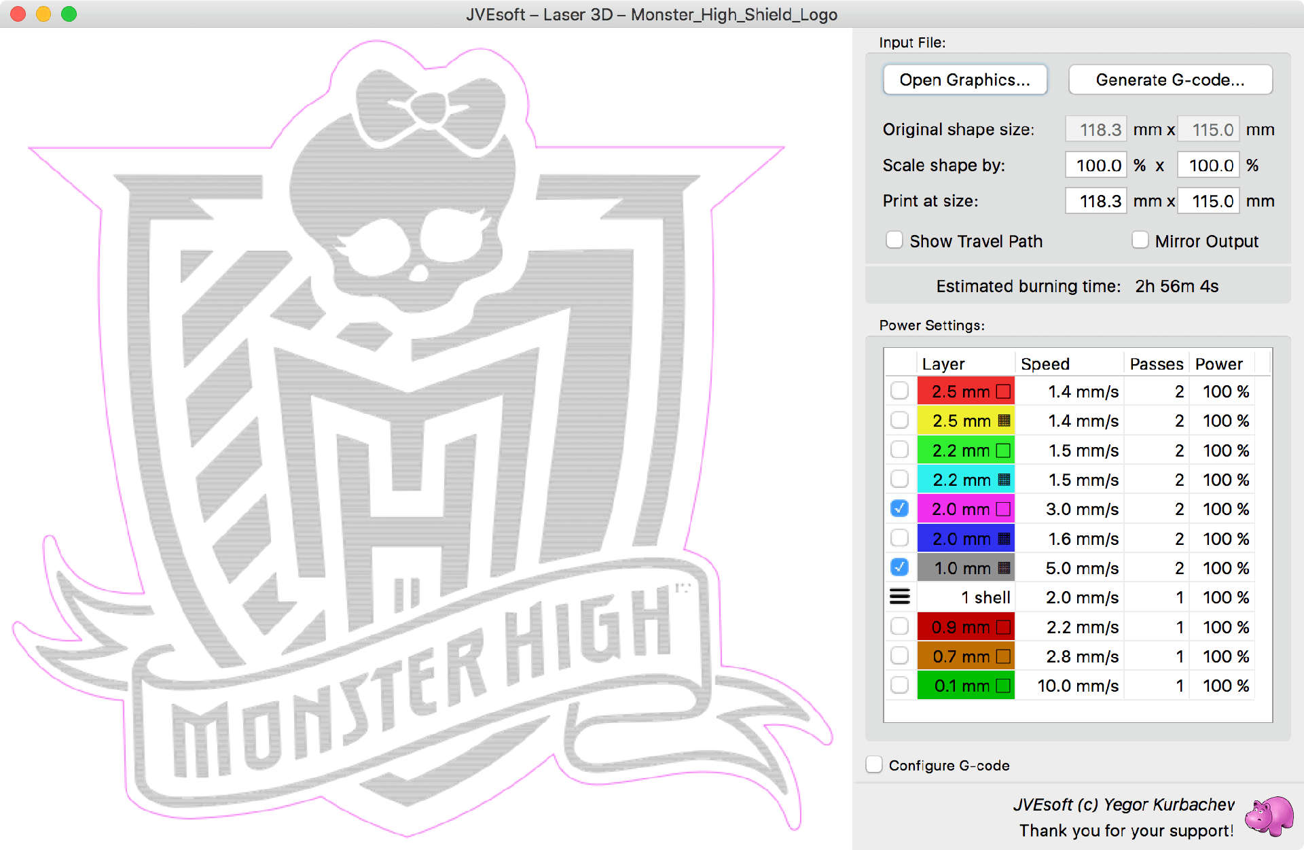Click the print width 118.3 field
Image resolution: width=1304 pixels, height=850 pixels.
click(x=1096, y=201)
